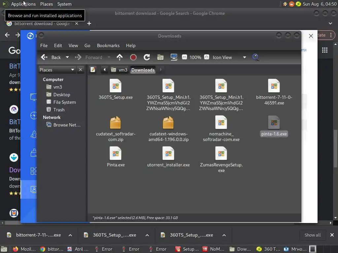Select the pinta-1.6.exe file icon
Image resolution: width=338 pixels, height=253 pixels.
[274, 123]
